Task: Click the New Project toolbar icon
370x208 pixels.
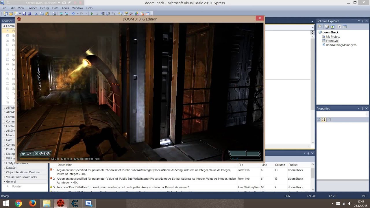Action: (x=5, y=14)
